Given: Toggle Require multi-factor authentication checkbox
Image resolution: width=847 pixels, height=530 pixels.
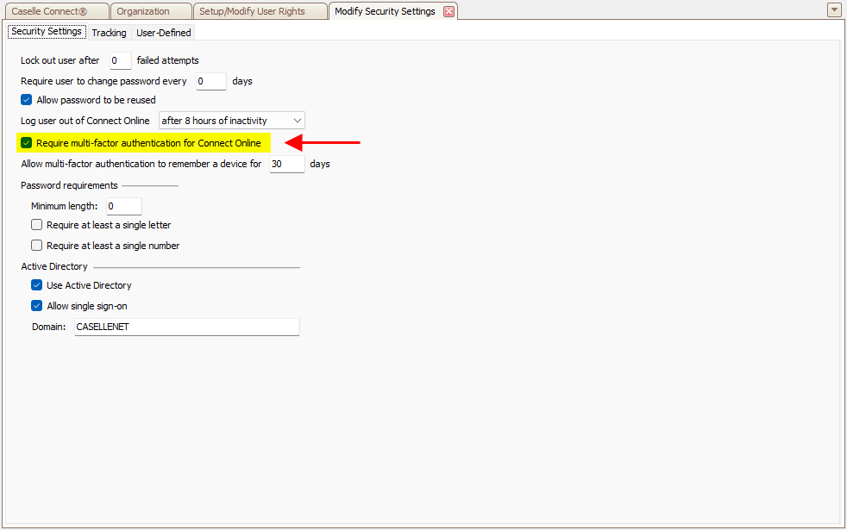Looking at the screenshot, I should [x=27, y=143].
